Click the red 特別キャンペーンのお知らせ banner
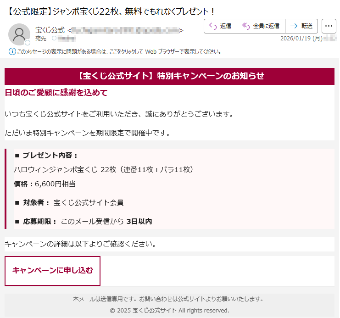The height and width of the screenshot is (318, 340). 169,76
